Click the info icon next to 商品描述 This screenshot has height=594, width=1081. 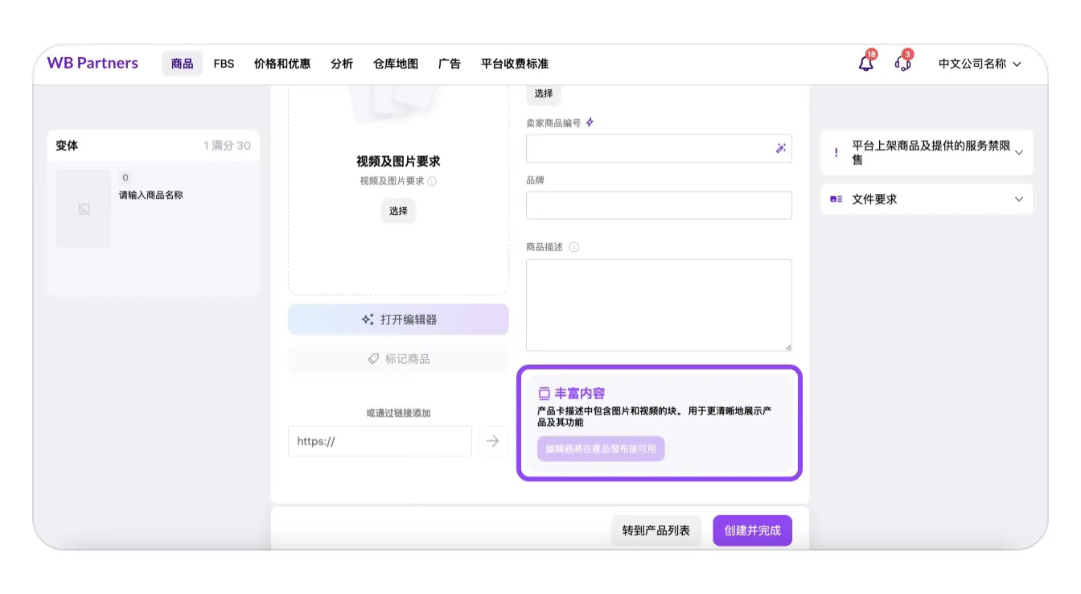pyautogui.click(x=574, y=247)
